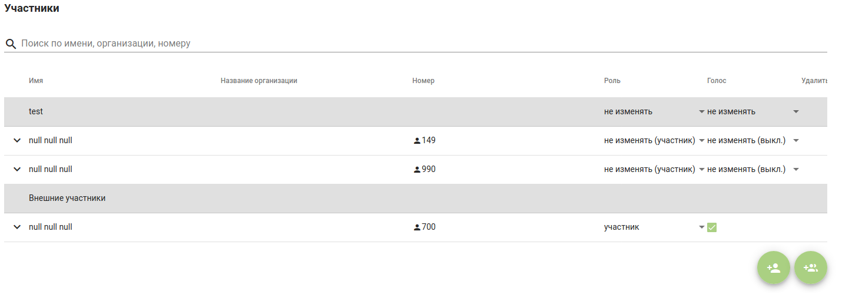Click the "Номер" column header

[x=423, y=81]
